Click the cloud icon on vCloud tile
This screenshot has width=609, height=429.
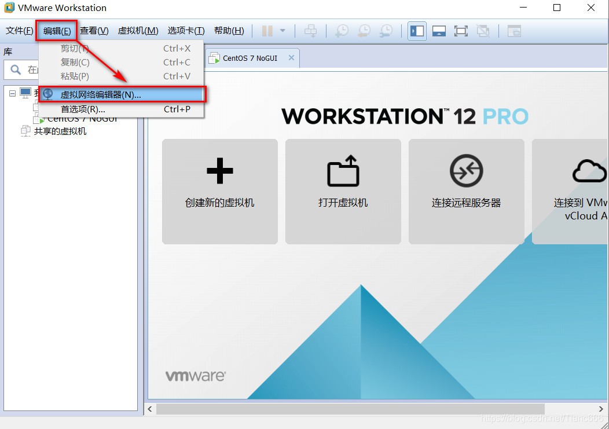coord(589,171)
